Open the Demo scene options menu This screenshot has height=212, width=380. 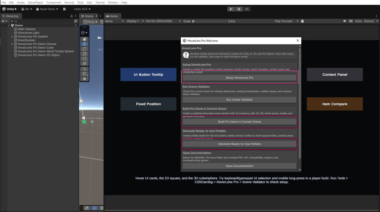click(x=75, y=25)
